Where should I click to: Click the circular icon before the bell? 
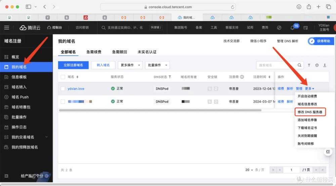pos(279,28)
